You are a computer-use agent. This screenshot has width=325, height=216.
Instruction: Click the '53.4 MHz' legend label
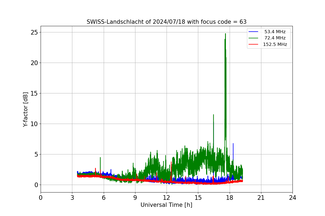(275, 32)
